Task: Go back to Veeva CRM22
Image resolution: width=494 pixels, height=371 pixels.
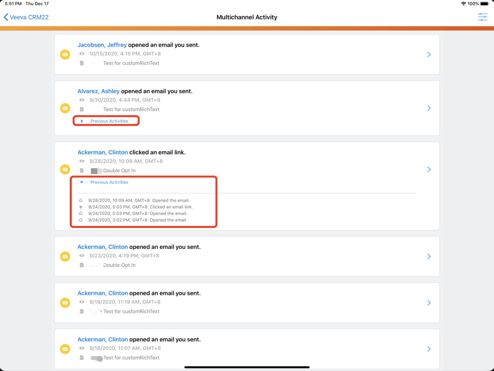Action: pyautogui.click(x=26, y=17)
